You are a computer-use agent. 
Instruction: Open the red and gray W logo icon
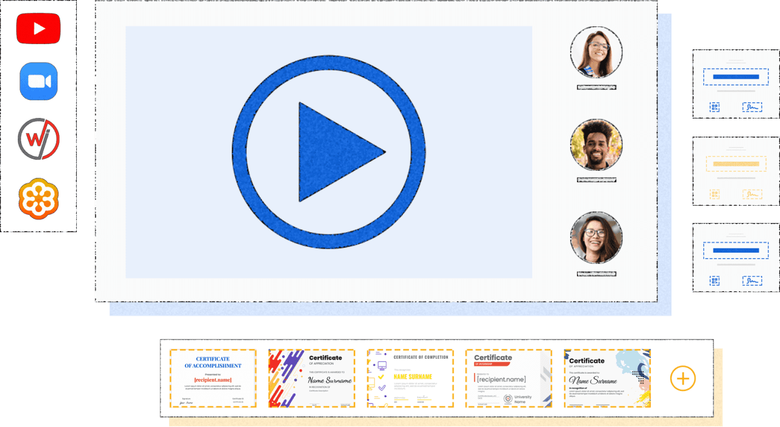tap(38, 139)
